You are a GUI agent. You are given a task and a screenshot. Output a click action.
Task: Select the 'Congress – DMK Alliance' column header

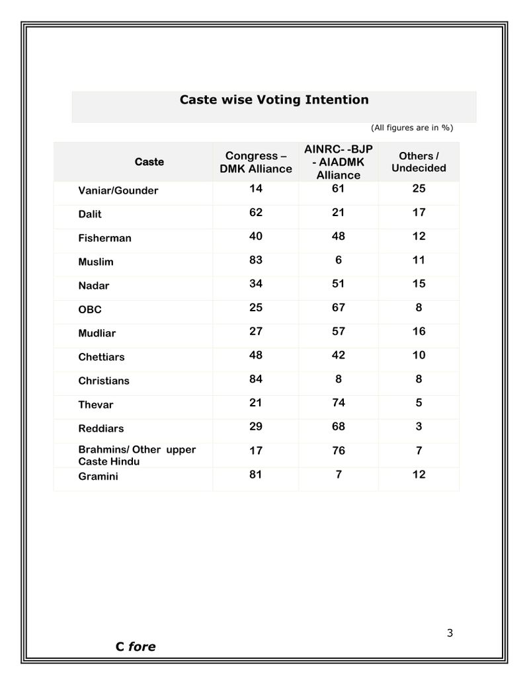point(256,163)
